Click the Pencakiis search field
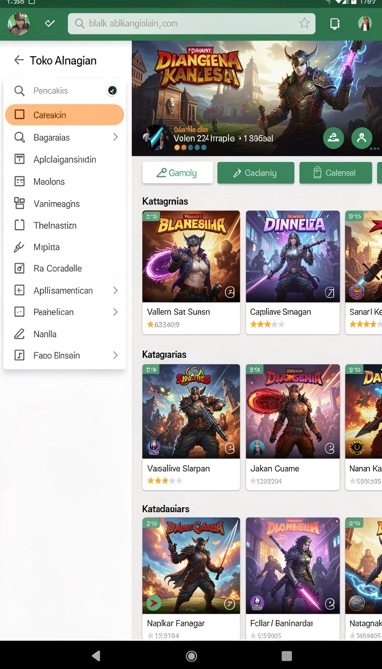This screenshot has width=382, height=669. pyautogui.click(x=65, y=91)
